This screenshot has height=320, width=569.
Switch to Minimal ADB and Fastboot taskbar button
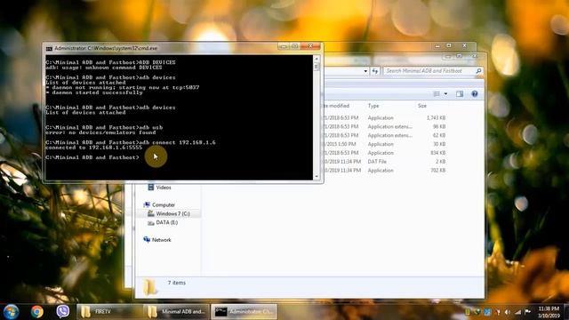177,312
